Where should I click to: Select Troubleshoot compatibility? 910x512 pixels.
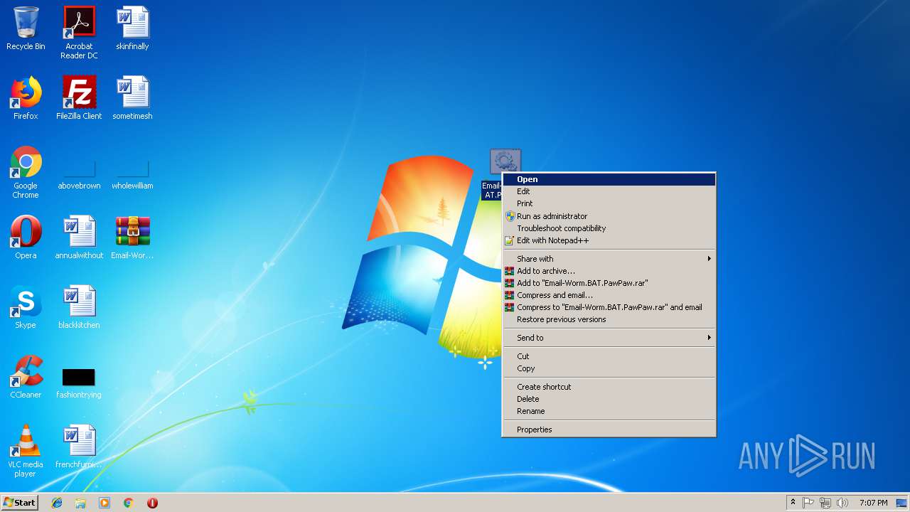[609, 228]
